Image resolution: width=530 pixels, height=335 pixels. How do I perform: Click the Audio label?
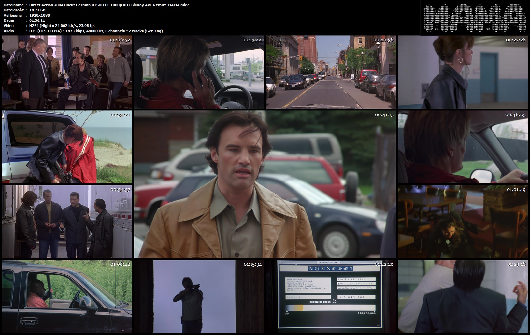coord(9,31)
